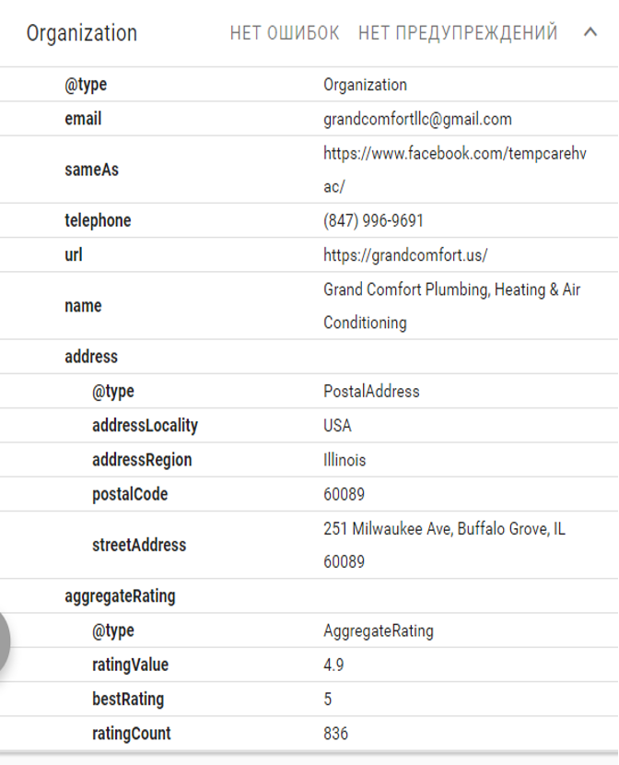Select the НЕТ ПРЕДУПРЕЖДЕНИЙ status label

[x=458, y=33]
